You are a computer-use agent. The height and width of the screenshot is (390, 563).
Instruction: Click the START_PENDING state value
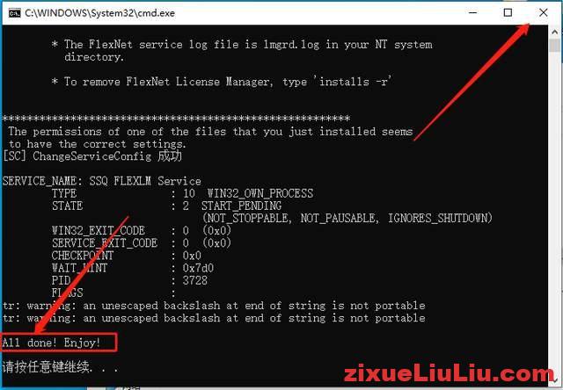pos(241,206)
